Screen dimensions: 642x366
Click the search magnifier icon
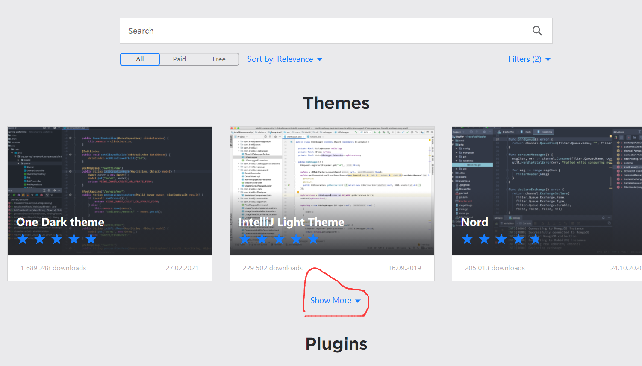click(x=537, y=31)
